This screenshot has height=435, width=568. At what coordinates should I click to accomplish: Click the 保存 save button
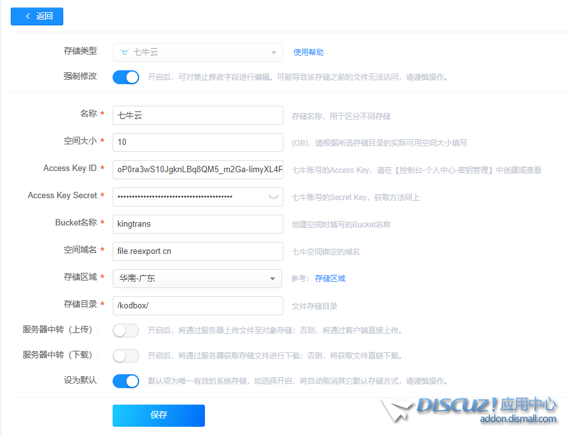[159, 415]
